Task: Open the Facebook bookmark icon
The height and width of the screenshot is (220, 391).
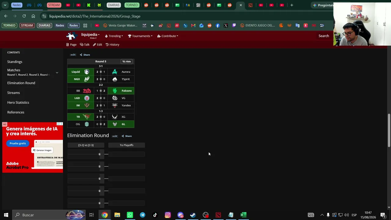Action: [217, 25]
